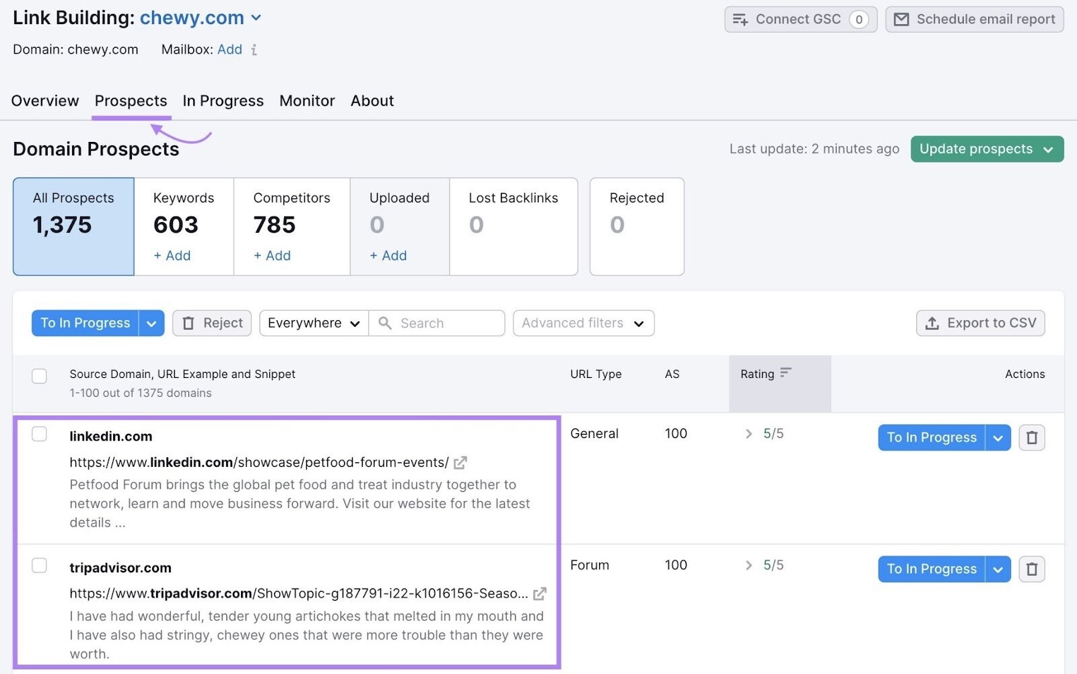Switch to the In Progress tab

pyautogui.click(x=223, y=101)
